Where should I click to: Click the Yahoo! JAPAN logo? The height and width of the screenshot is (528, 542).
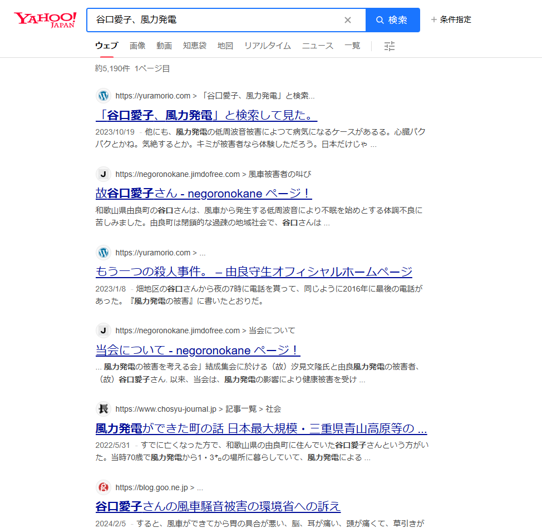click(45, 19)
